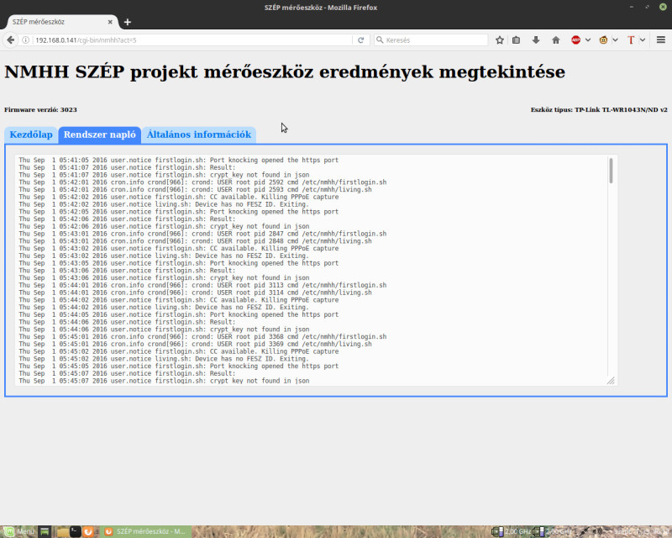The image size is (672, 538).
Task: Select SZÉP mérőeszköz taskbar window button
Action: tap(145, 531)
